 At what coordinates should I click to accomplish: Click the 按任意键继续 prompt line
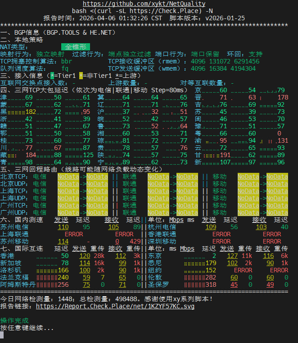(27, 328)
